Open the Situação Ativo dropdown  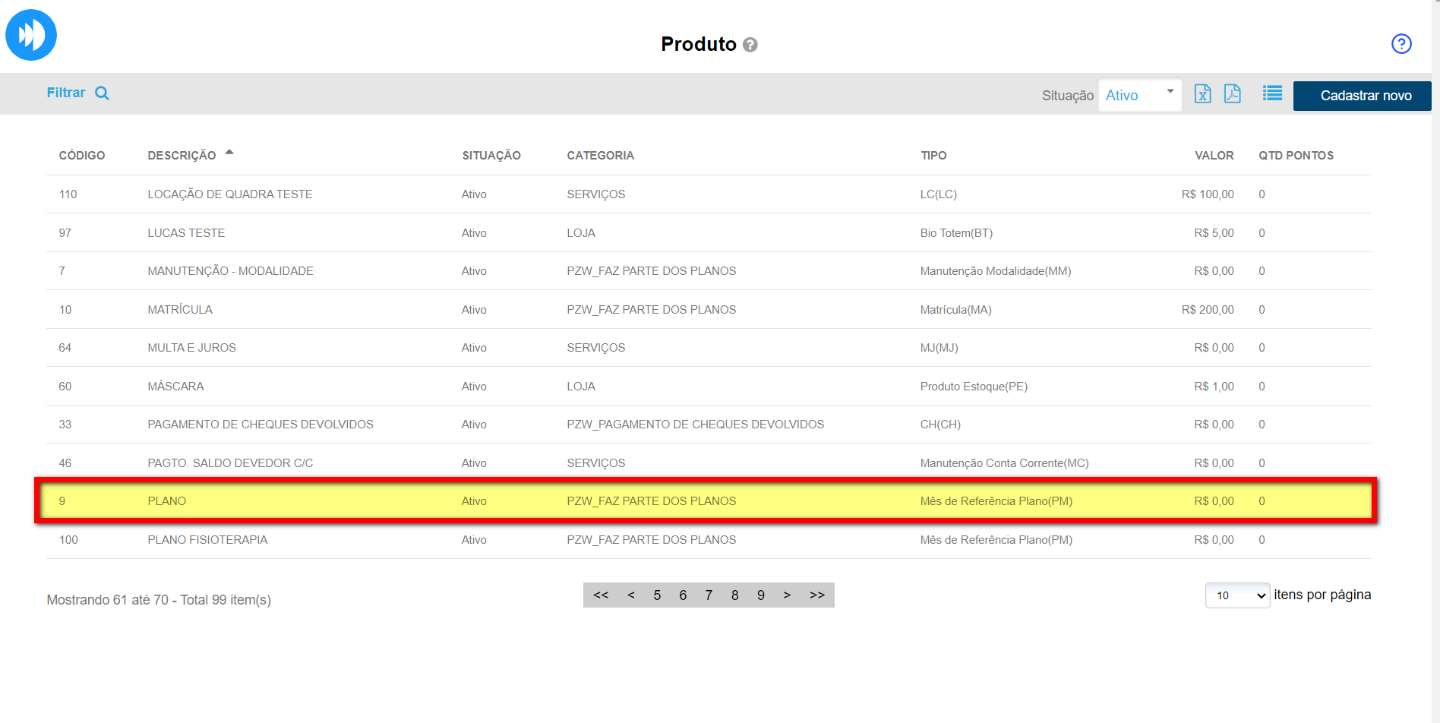(1139, 95)
